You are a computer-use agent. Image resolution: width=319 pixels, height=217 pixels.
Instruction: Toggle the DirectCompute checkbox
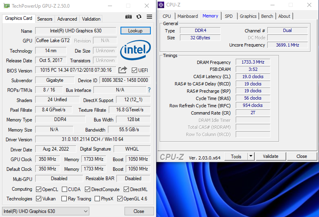(87, 189)
